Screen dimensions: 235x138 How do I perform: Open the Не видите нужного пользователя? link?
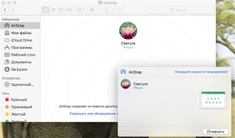[201, 72]
